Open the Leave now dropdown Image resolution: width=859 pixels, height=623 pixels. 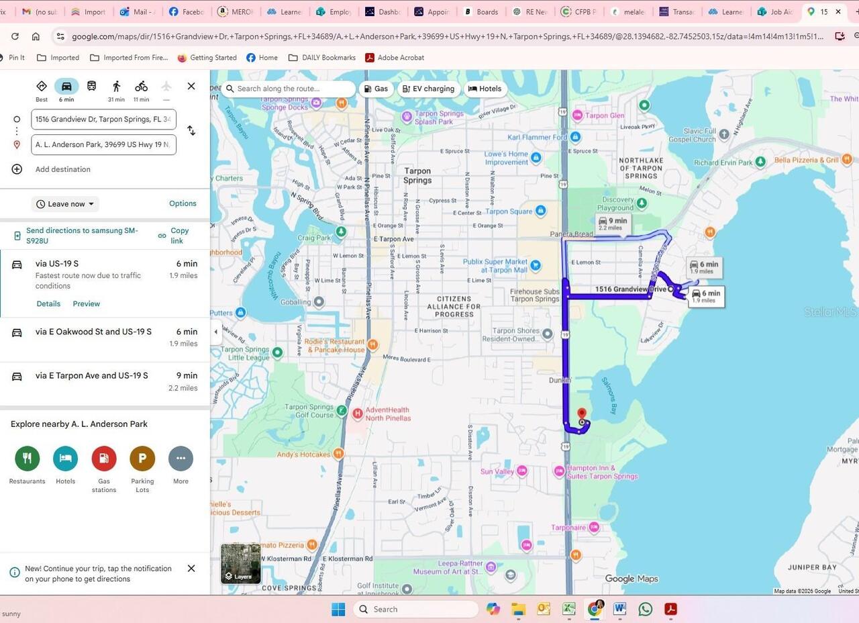point(65,204)
